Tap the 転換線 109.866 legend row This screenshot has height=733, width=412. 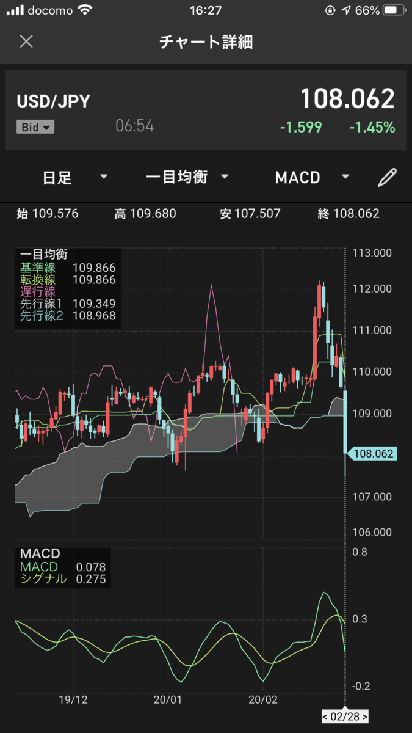tap(68, 280)
